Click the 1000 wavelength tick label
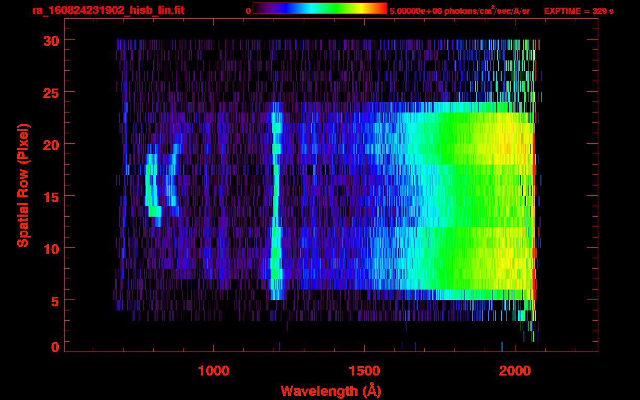Screen dimensions: 640x400 pos(214,370)
